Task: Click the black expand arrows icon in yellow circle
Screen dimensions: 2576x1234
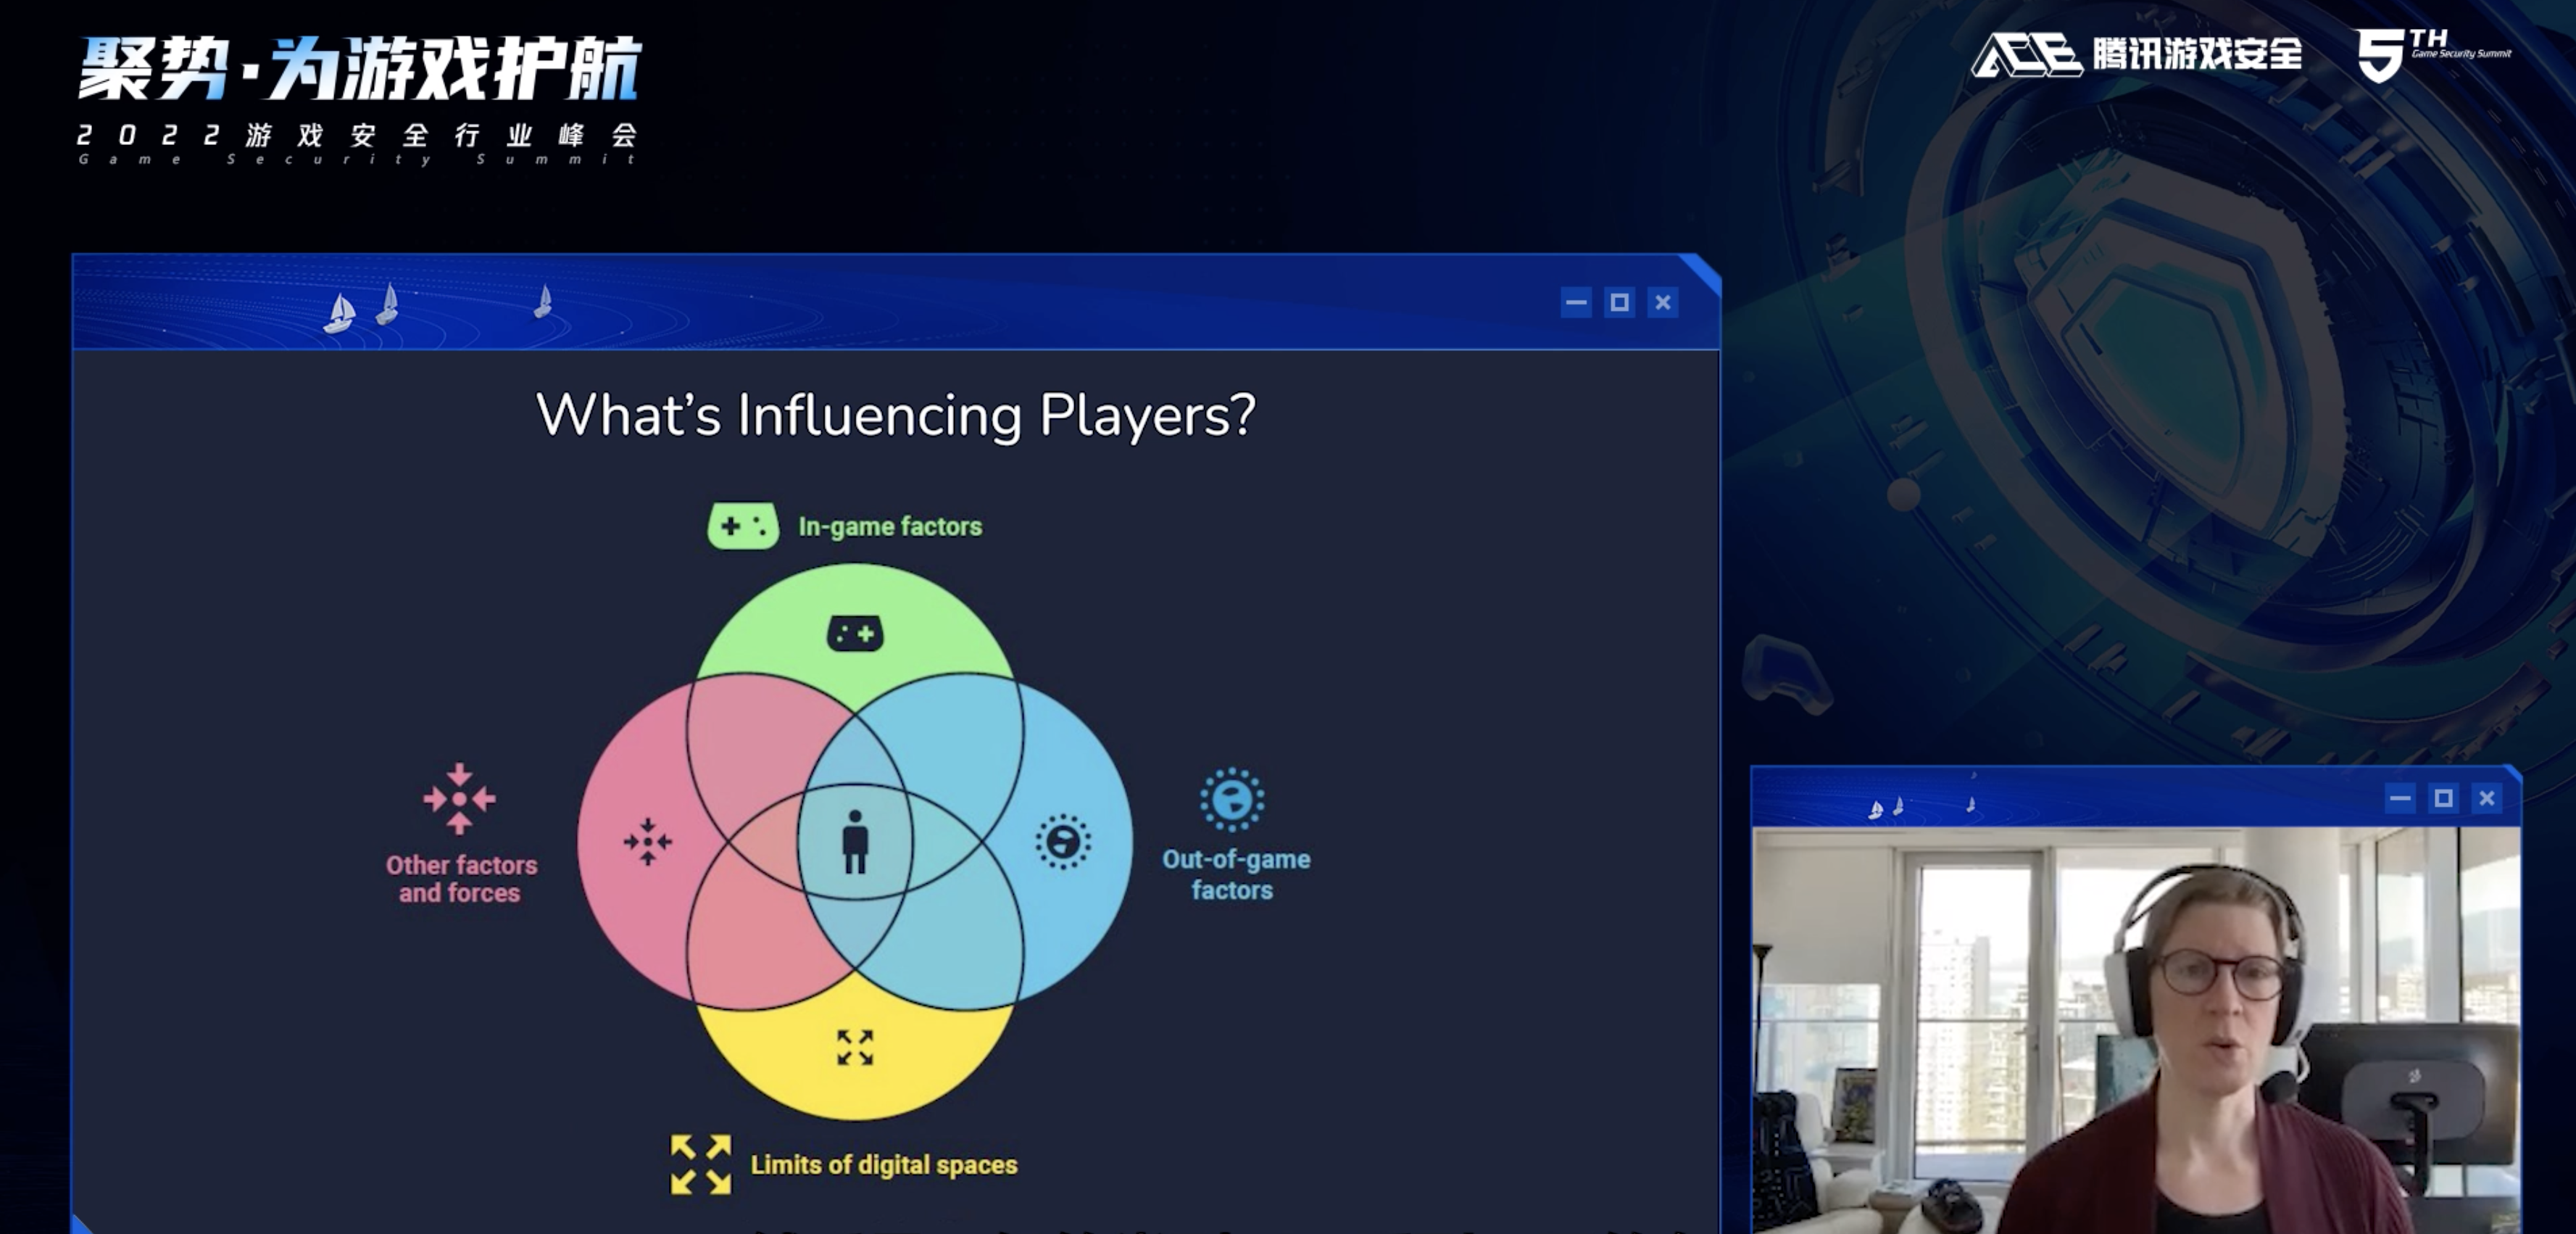Action: point(854,1047)
